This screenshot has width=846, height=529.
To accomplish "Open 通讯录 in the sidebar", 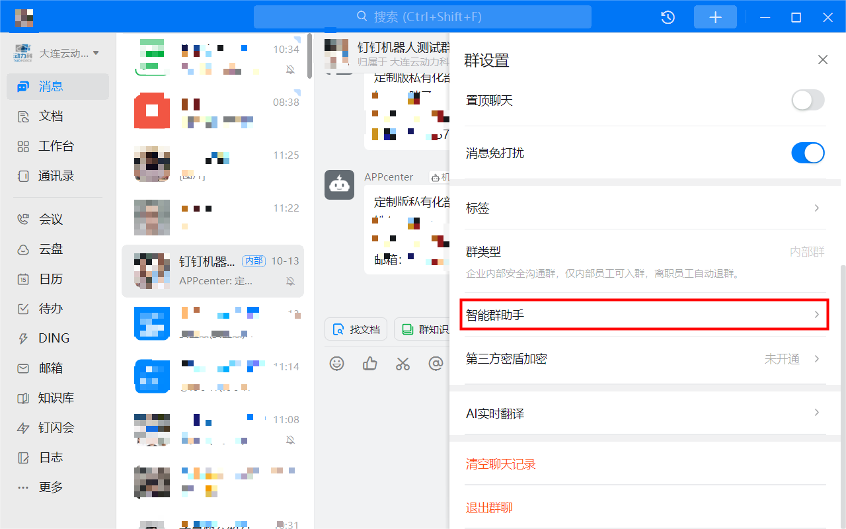I will [58, 176].
